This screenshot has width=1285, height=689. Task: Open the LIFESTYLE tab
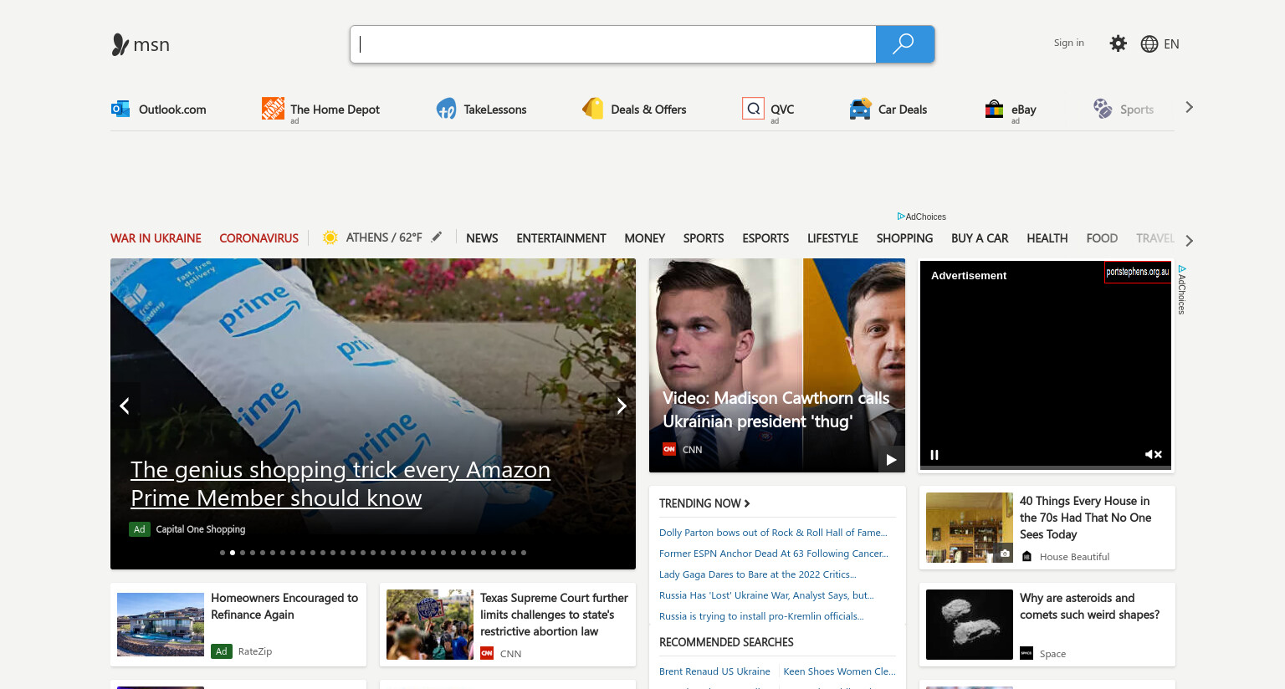[x=832, y=238]
